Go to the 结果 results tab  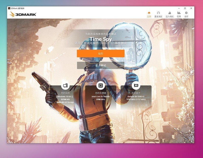pos(179,14)
